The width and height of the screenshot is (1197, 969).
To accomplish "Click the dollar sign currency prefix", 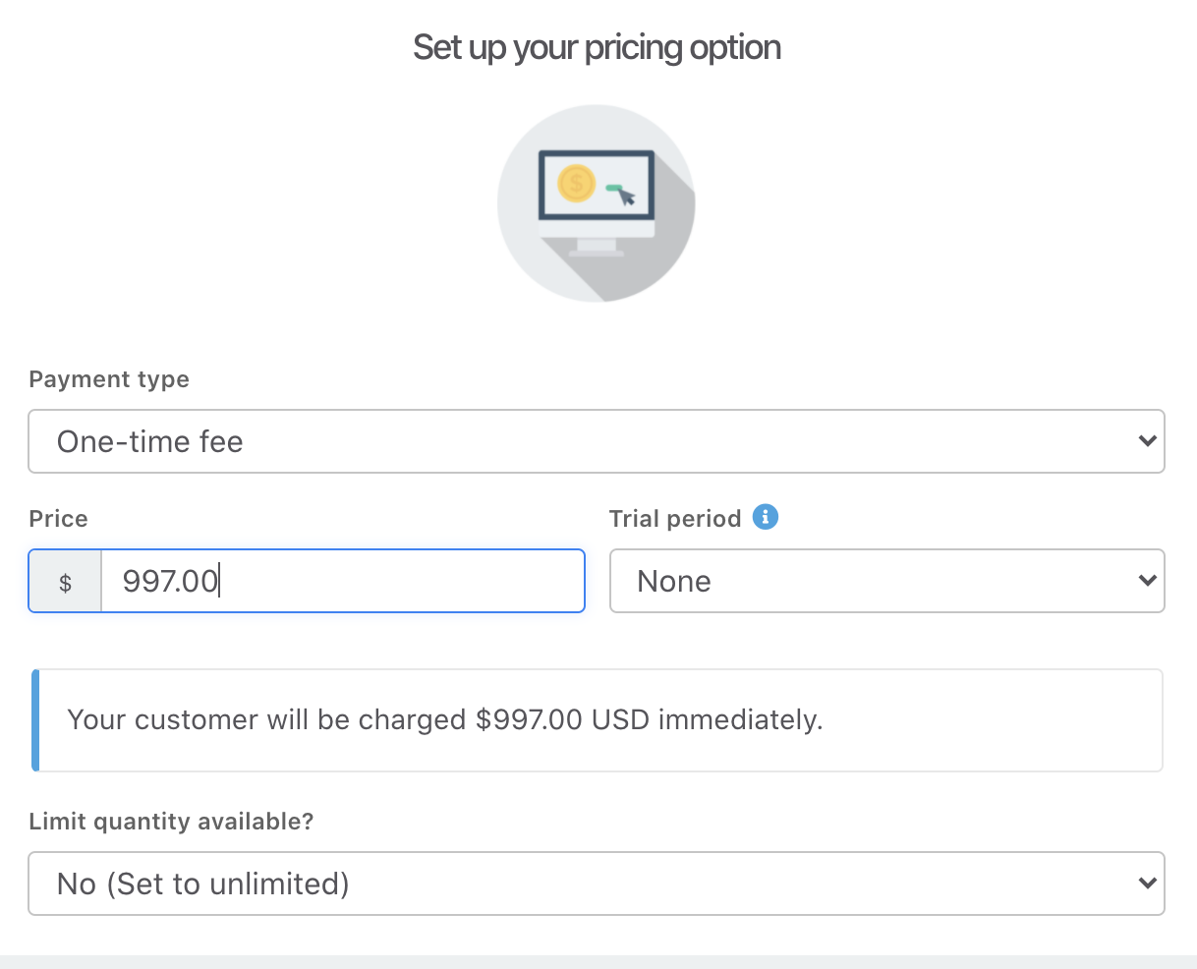I will [x=66, y=582].
